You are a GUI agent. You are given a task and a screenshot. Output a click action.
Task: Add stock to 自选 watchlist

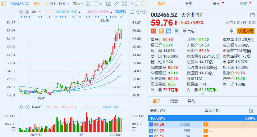pyautogui.click(x=188, y=31)
